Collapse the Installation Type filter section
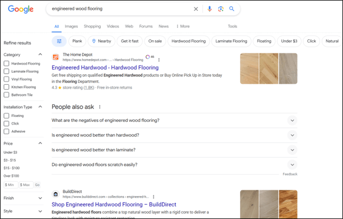 (x=40, y=106)
